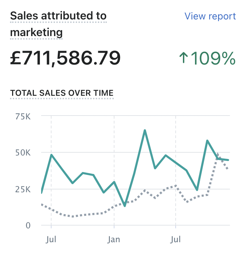This screenshot has height=254, width=250.
Task: Click the 25K y-axis label
Action: [24, 189]
